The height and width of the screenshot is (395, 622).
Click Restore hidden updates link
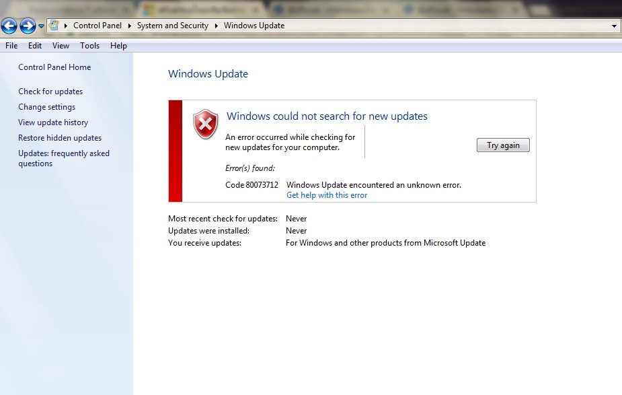[60, 138]
